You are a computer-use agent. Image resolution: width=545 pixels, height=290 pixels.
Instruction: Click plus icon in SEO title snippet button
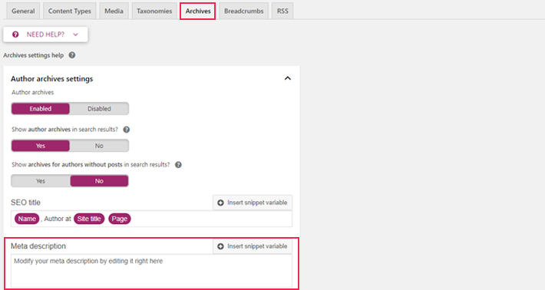pyautogui.click(x=220, y=203)
